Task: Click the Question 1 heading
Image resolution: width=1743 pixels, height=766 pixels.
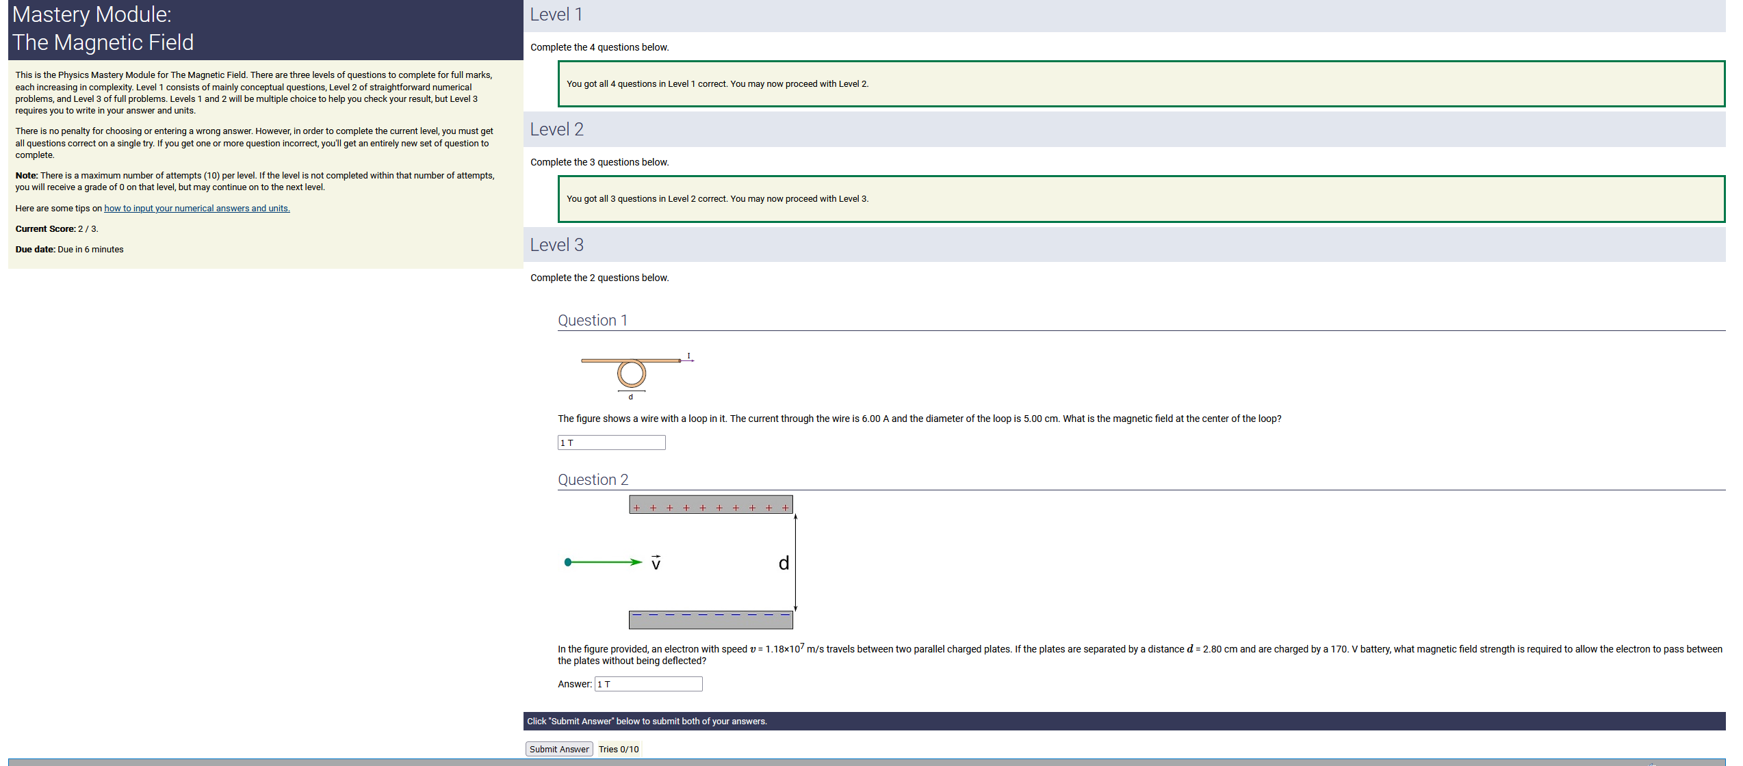Action: (593, 320)
